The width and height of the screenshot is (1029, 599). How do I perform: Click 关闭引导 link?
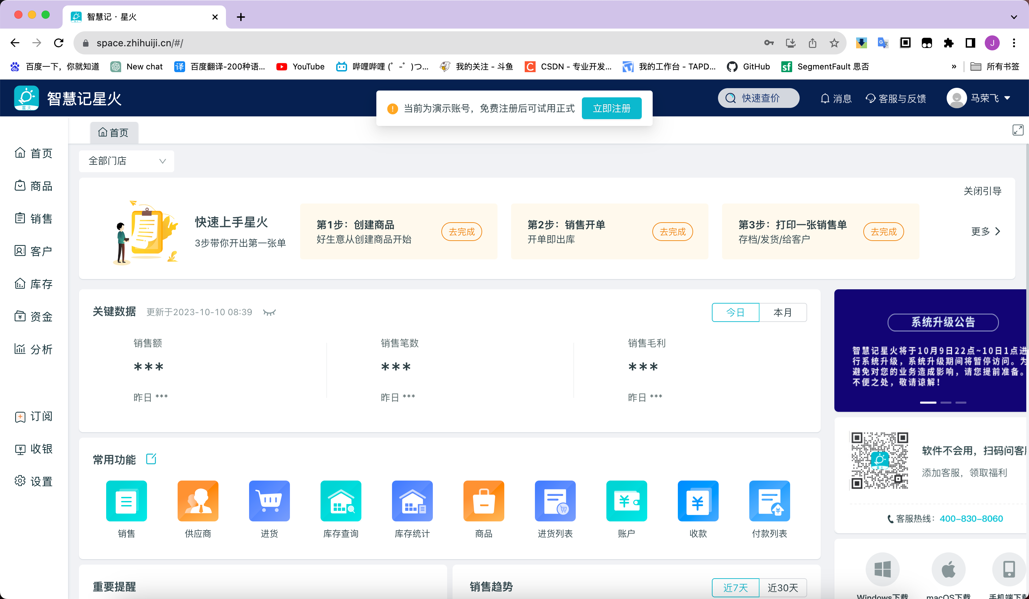pyautogui.click(x=982, y=191)
